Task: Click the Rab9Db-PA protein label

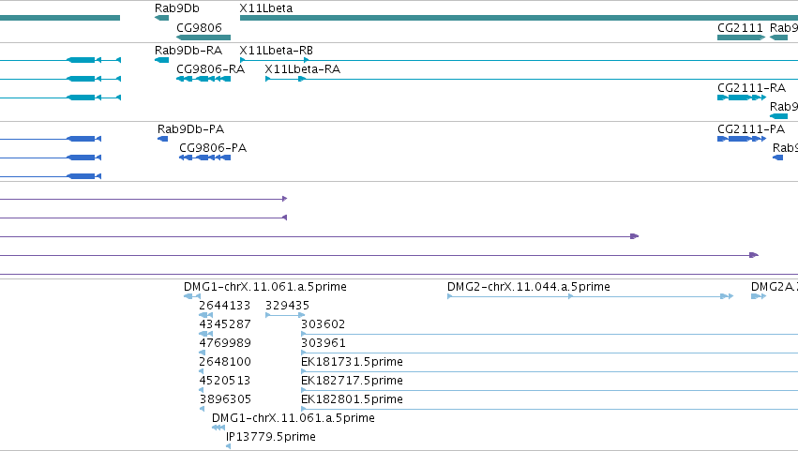Action: pyautogui.click(x=191, y=128)
